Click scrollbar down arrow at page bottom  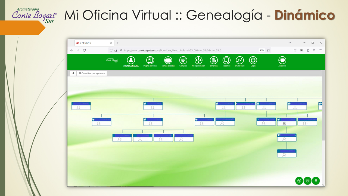coord(323,185)
